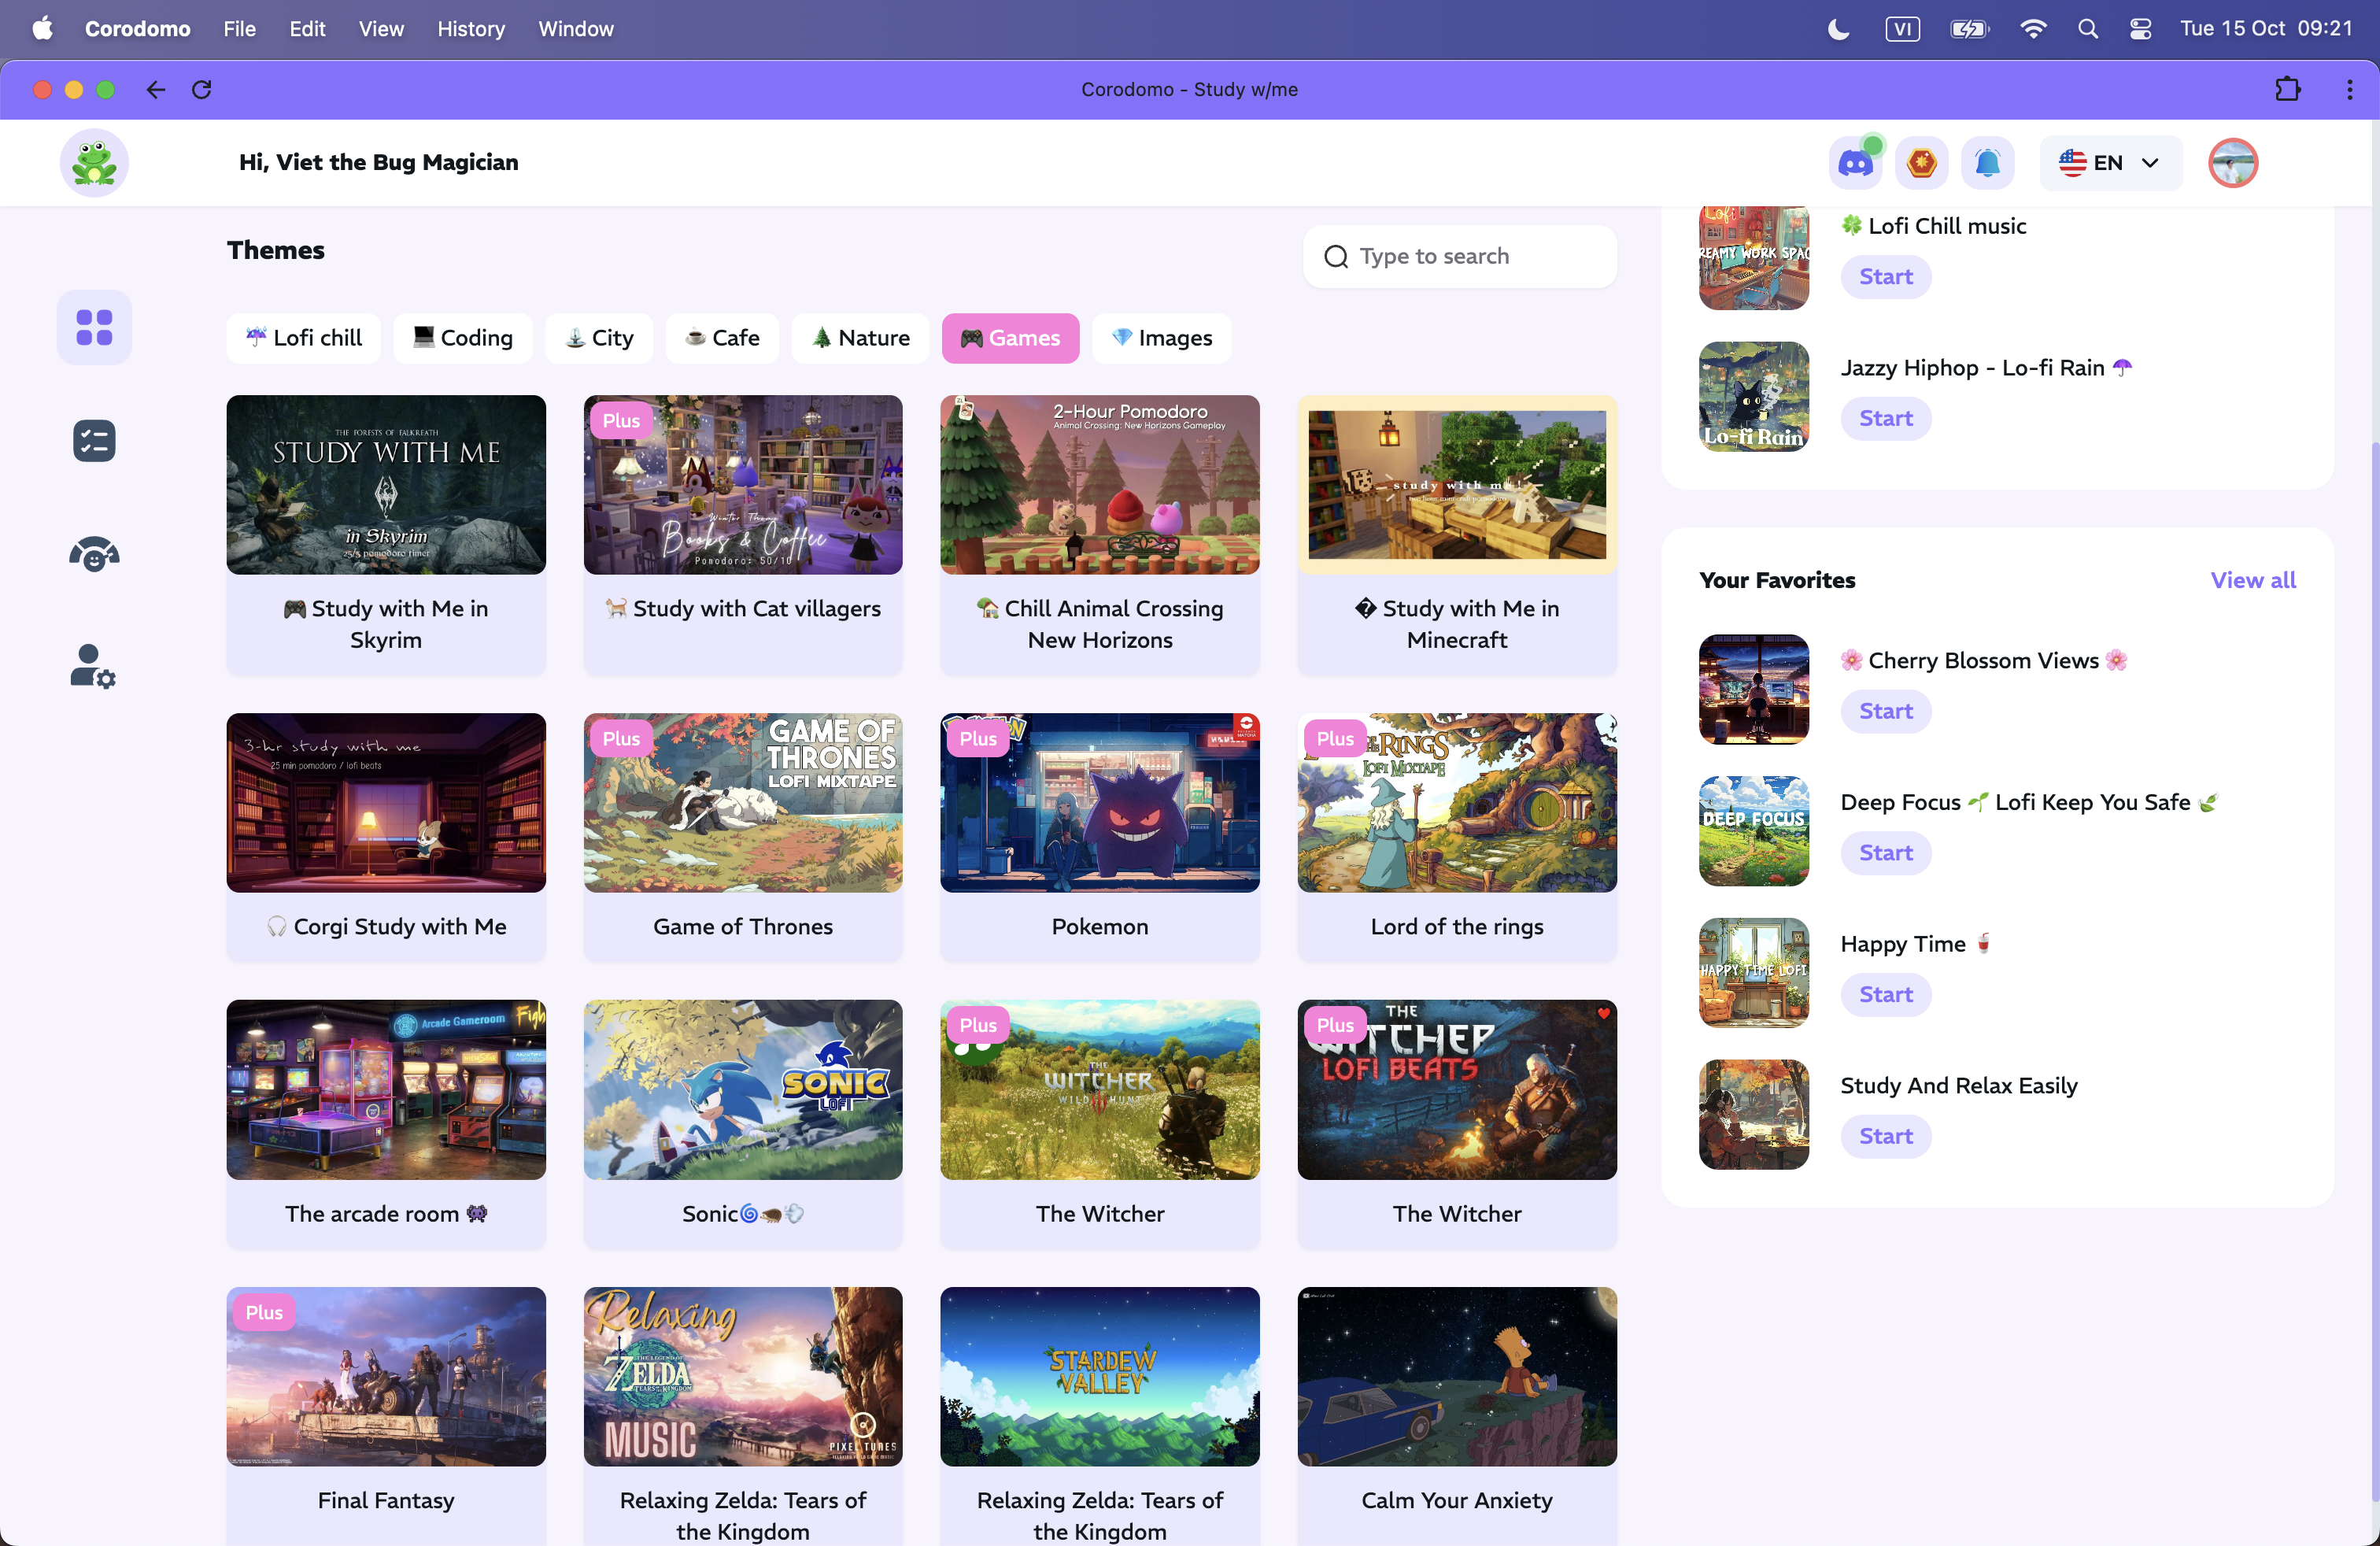This screenshot has width=2380, height=1546.
Task: Open Final Fantasy theme thumbnail
Action: pyautogui.click(x=386, y=1377)
